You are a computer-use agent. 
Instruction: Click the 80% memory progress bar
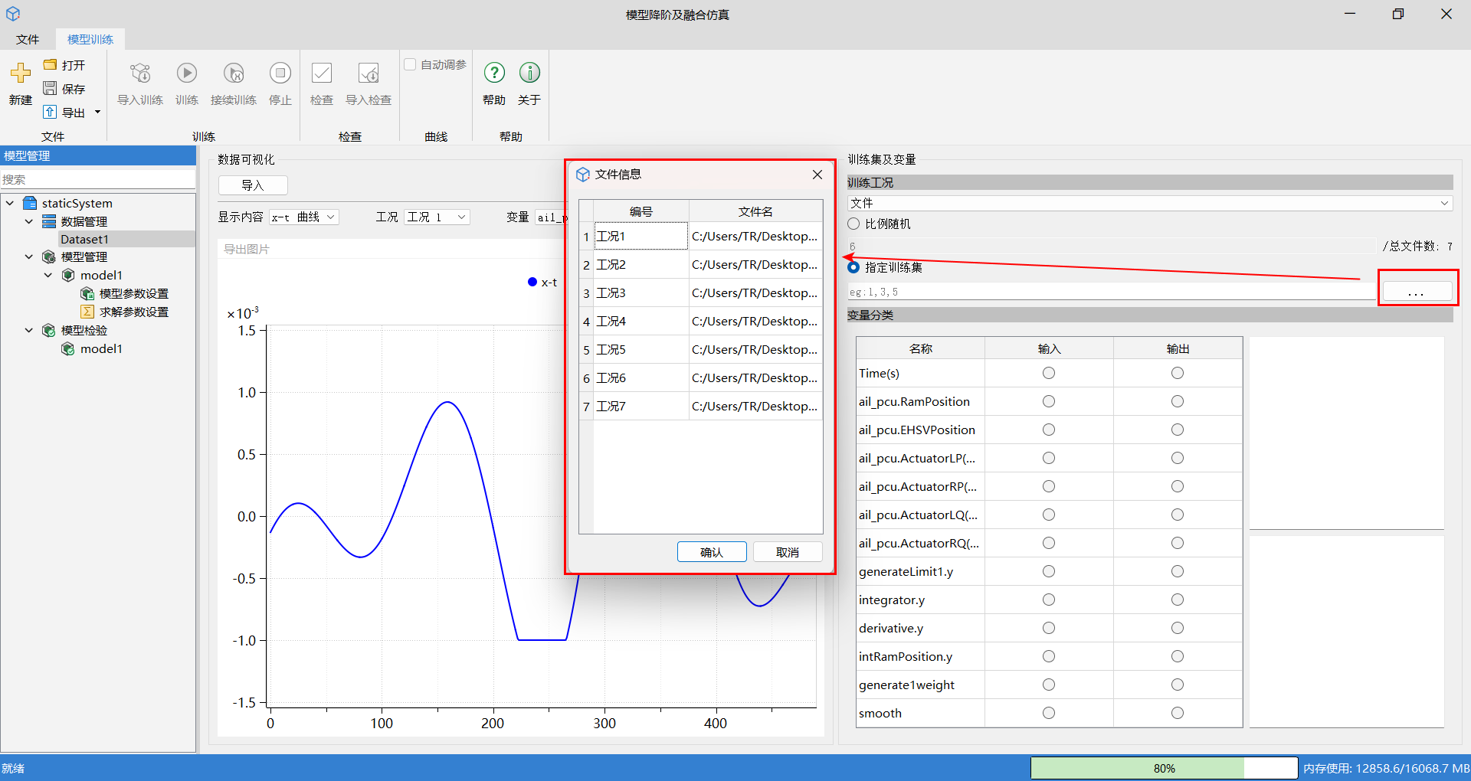point(1164,768)
